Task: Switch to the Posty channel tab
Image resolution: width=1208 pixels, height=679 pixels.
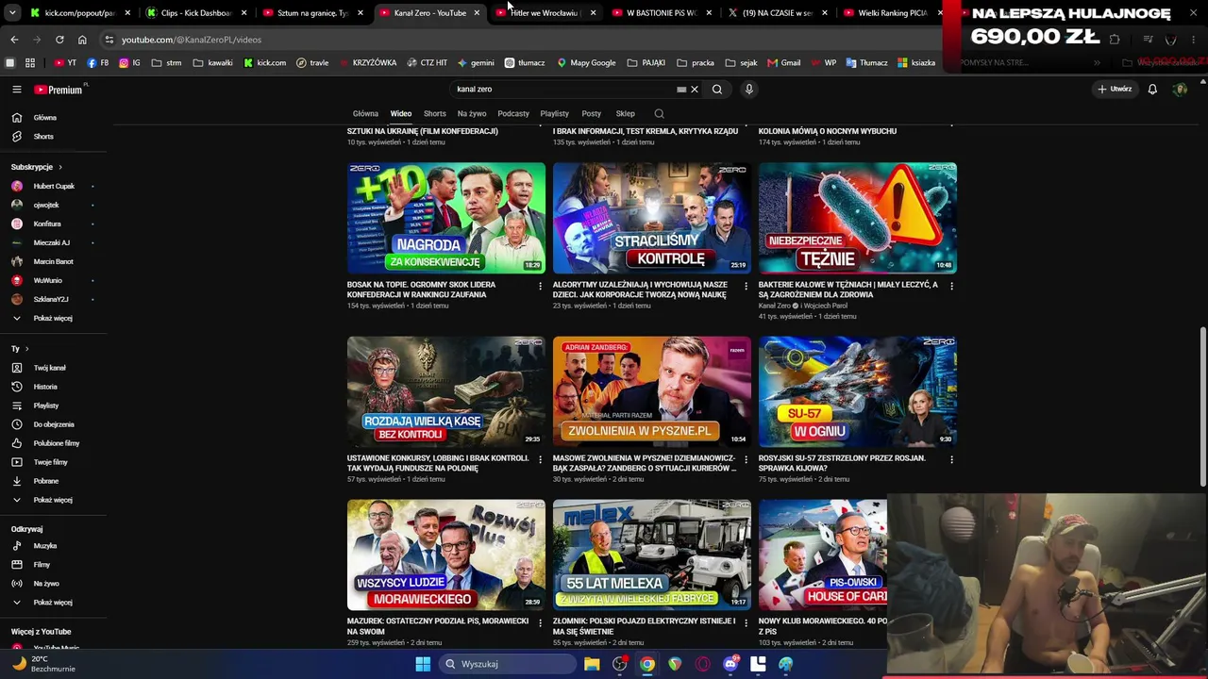Action: pos(592,114)
